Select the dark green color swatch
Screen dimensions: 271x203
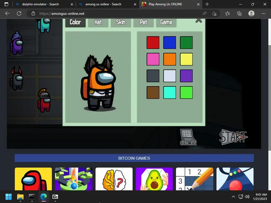click(186, 43)
